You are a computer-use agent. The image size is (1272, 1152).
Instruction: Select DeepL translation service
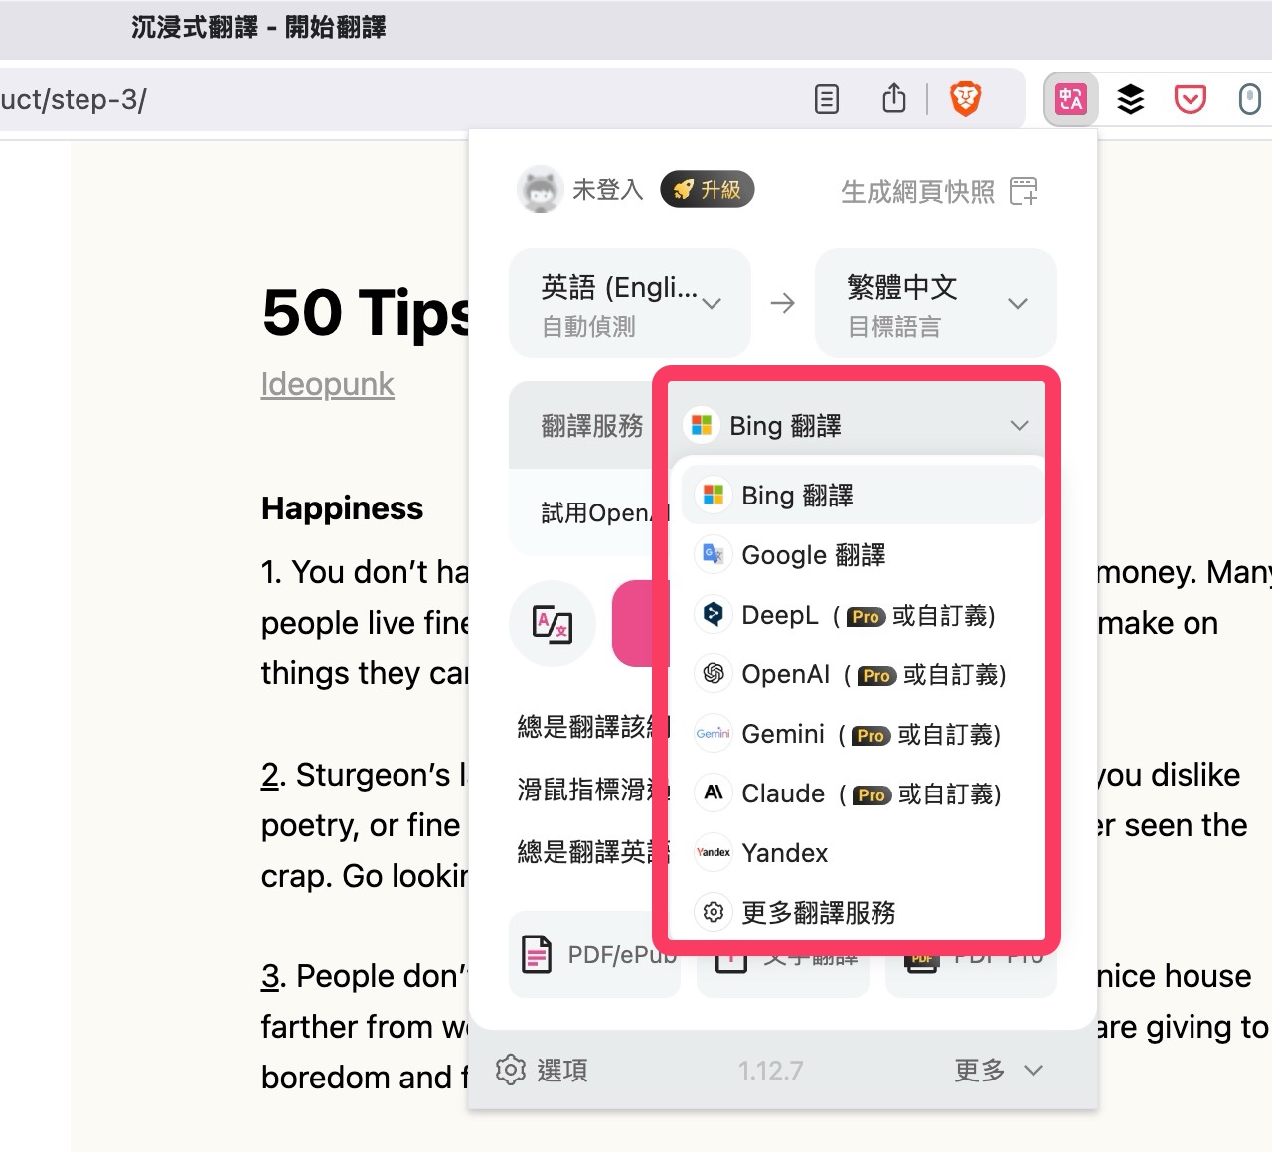[863, 615]
